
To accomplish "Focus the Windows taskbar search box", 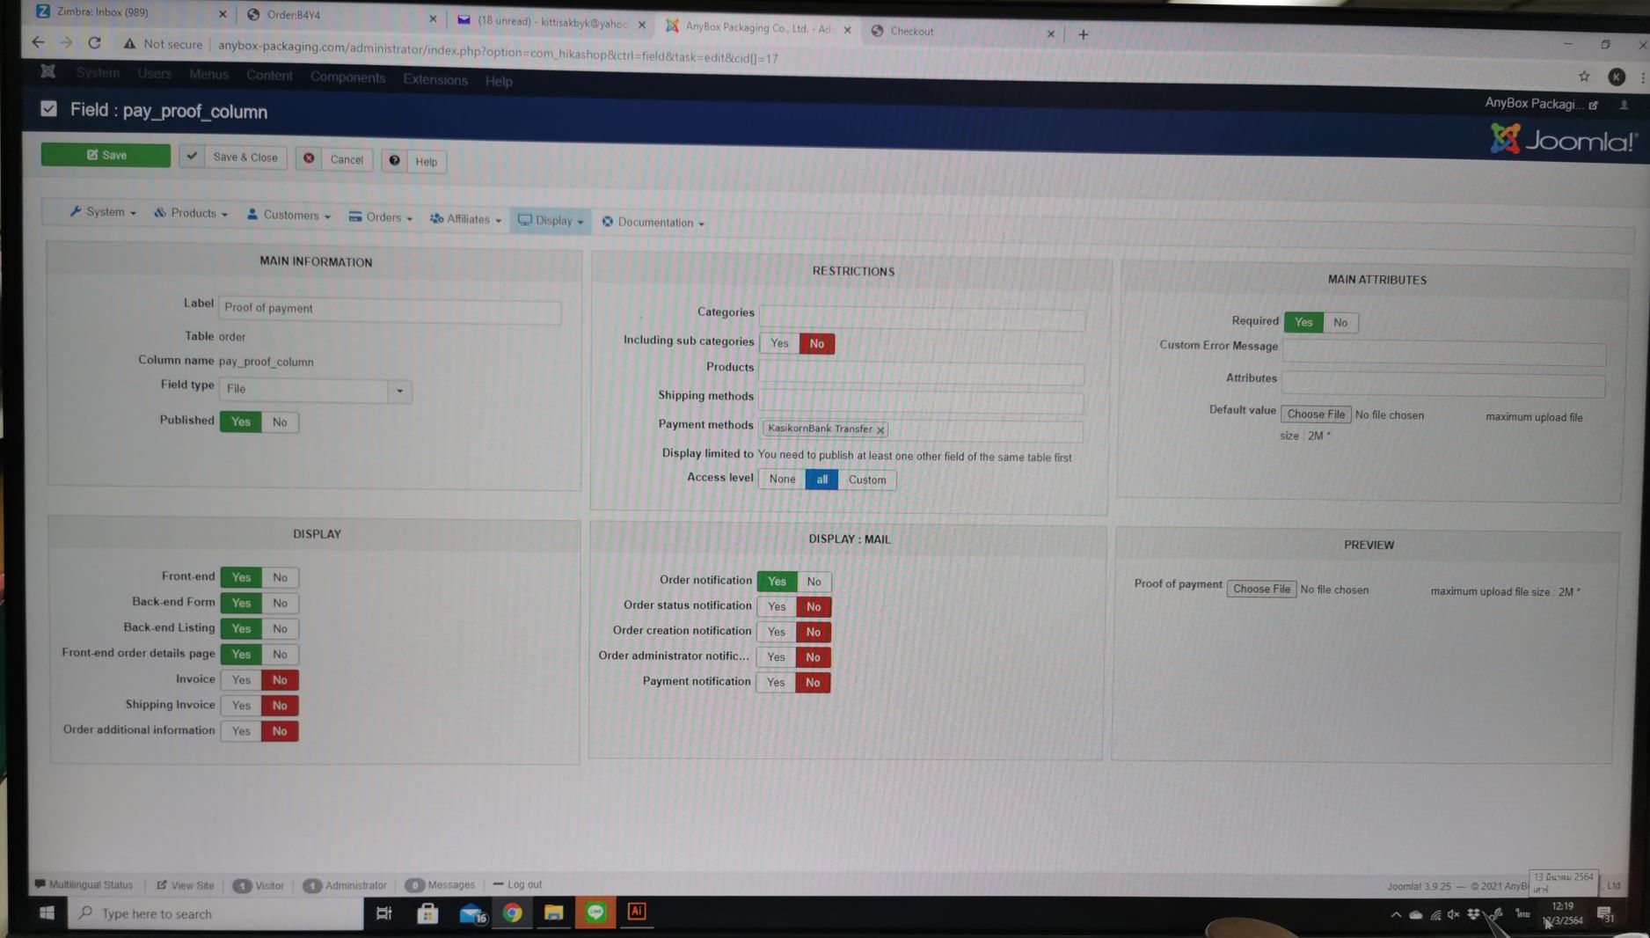I will [216, 913].
